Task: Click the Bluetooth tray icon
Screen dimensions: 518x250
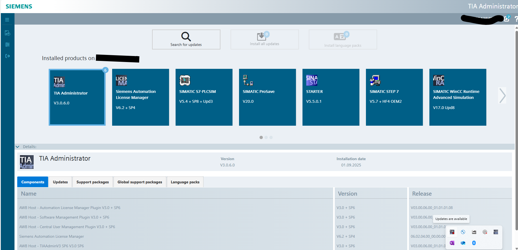Action: pos(474,243)
